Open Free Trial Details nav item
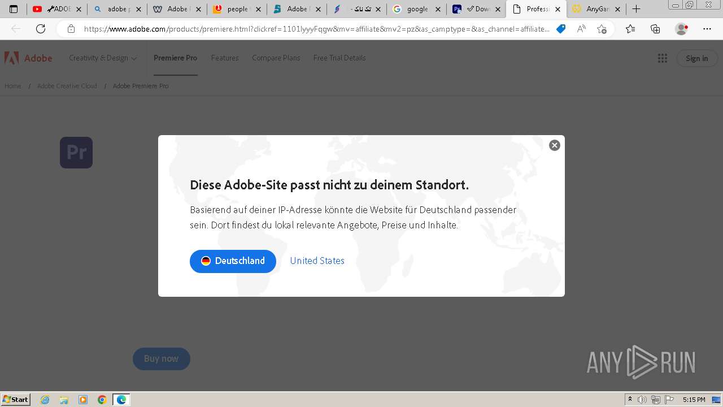723x407 pixels. pyautogui.click(x=339, y=58)
